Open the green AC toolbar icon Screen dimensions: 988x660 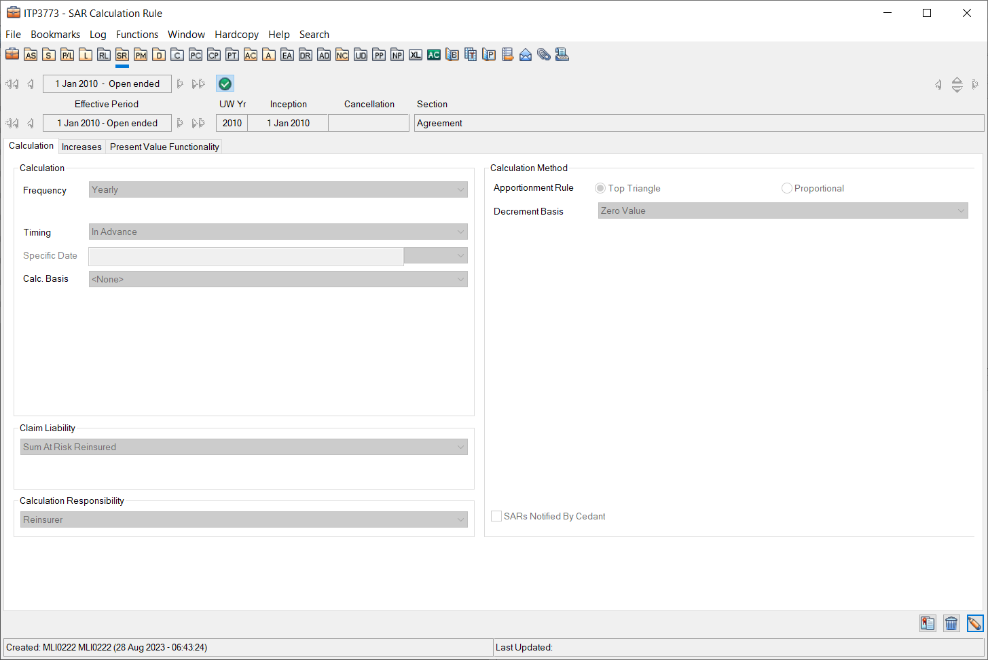434,55
